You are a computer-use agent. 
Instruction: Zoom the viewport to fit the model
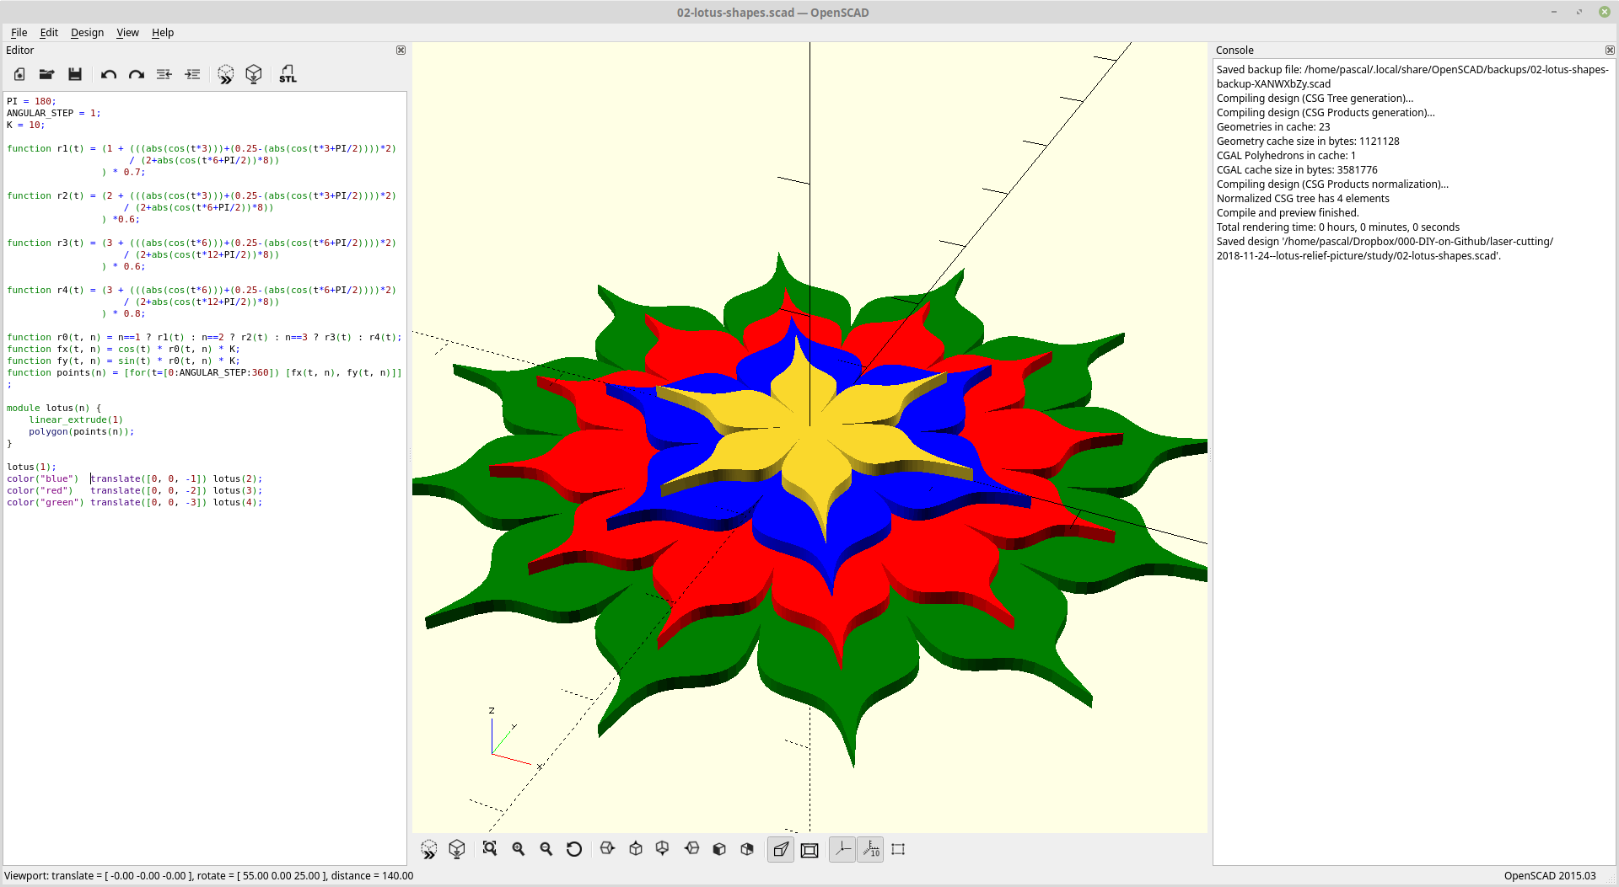(x=490, y=849)
